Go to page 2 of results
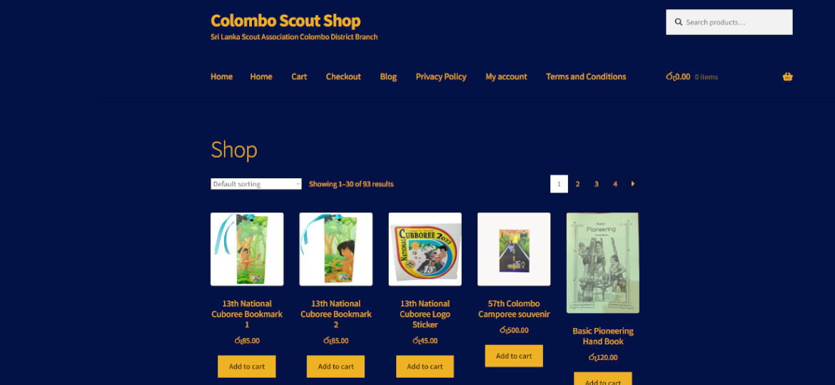This screenshot has width=835, height=385. 577,184
